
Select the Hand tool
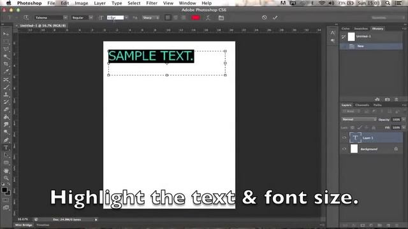pos(6,170)
